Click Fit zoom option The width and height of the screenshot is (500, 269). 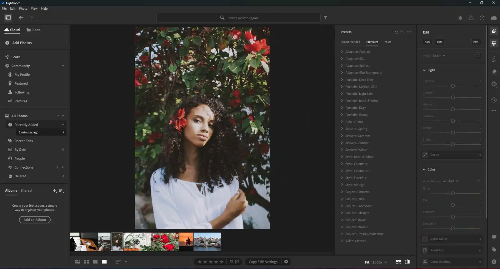click(367, 262)
